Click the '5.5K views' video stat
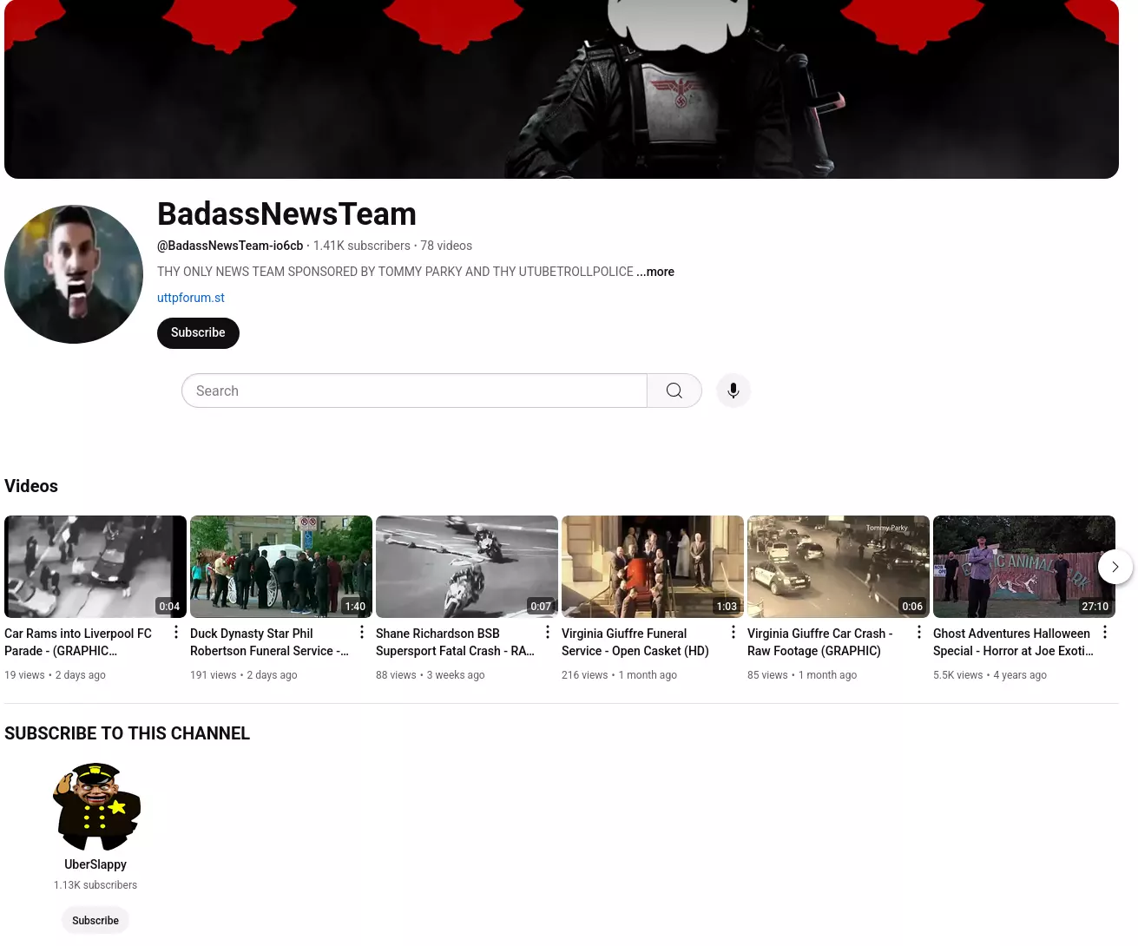This screenshot has width=1138, height=946. click(958, 675)
